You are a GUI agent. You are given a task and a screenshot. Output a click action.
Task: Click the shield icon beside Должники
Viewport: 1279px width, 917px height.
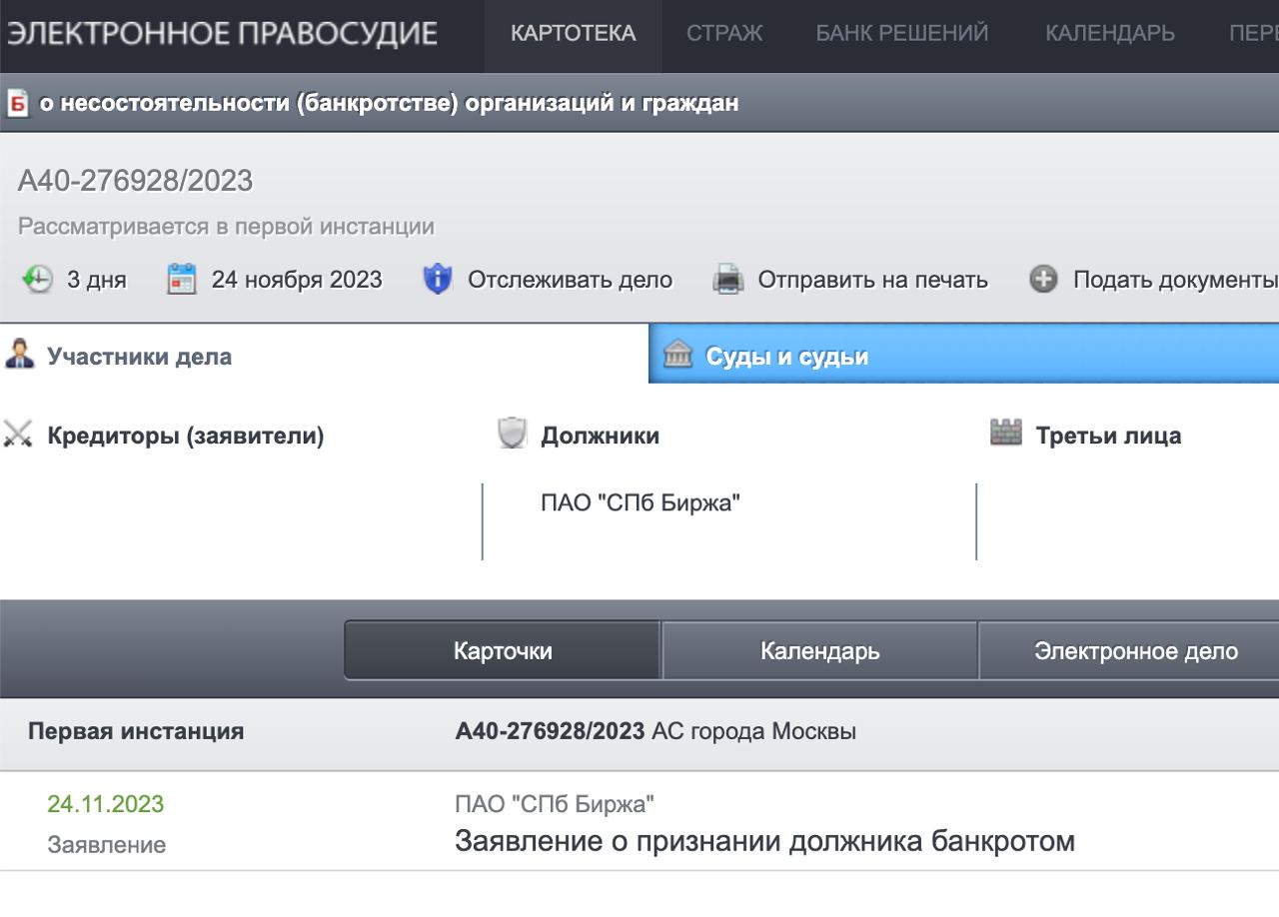[512, 434]
